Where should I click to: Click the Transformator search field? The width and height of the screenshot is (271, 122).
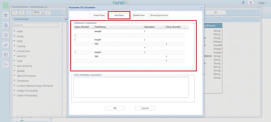tap(36, 25)
